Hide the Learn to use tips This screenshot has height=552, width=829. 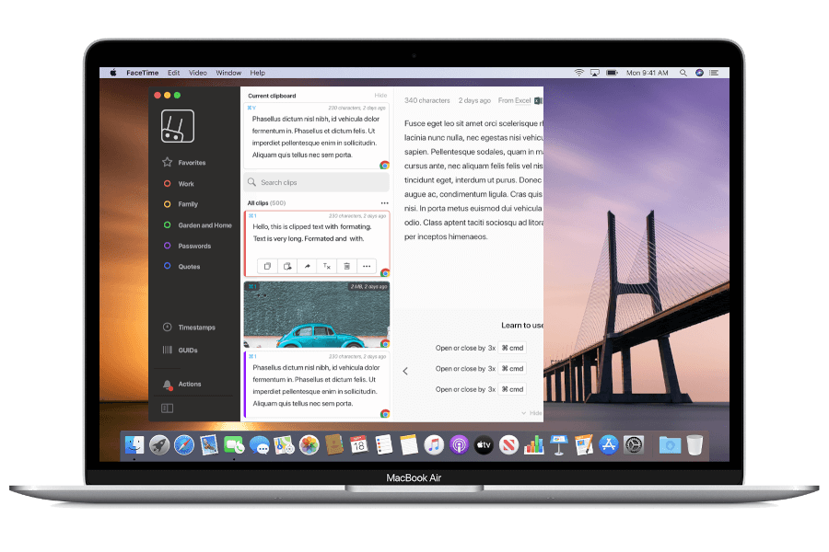click(531, 413)
